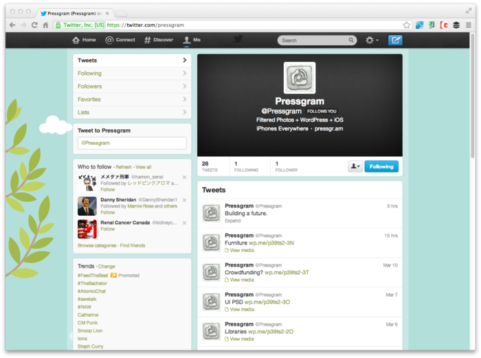This screenshot has width=481, height=358.
Task: Click hamon_sensi profile picture
Action: click(87, 183)
